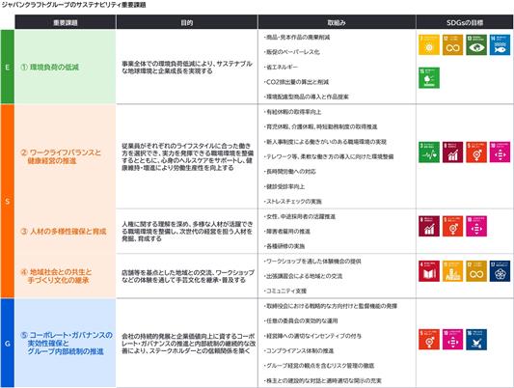Click the 環境配慮型商品の導入と作品提案 bullet
Image resolution: width=514 pixels, height=388 pixels.
306,97
